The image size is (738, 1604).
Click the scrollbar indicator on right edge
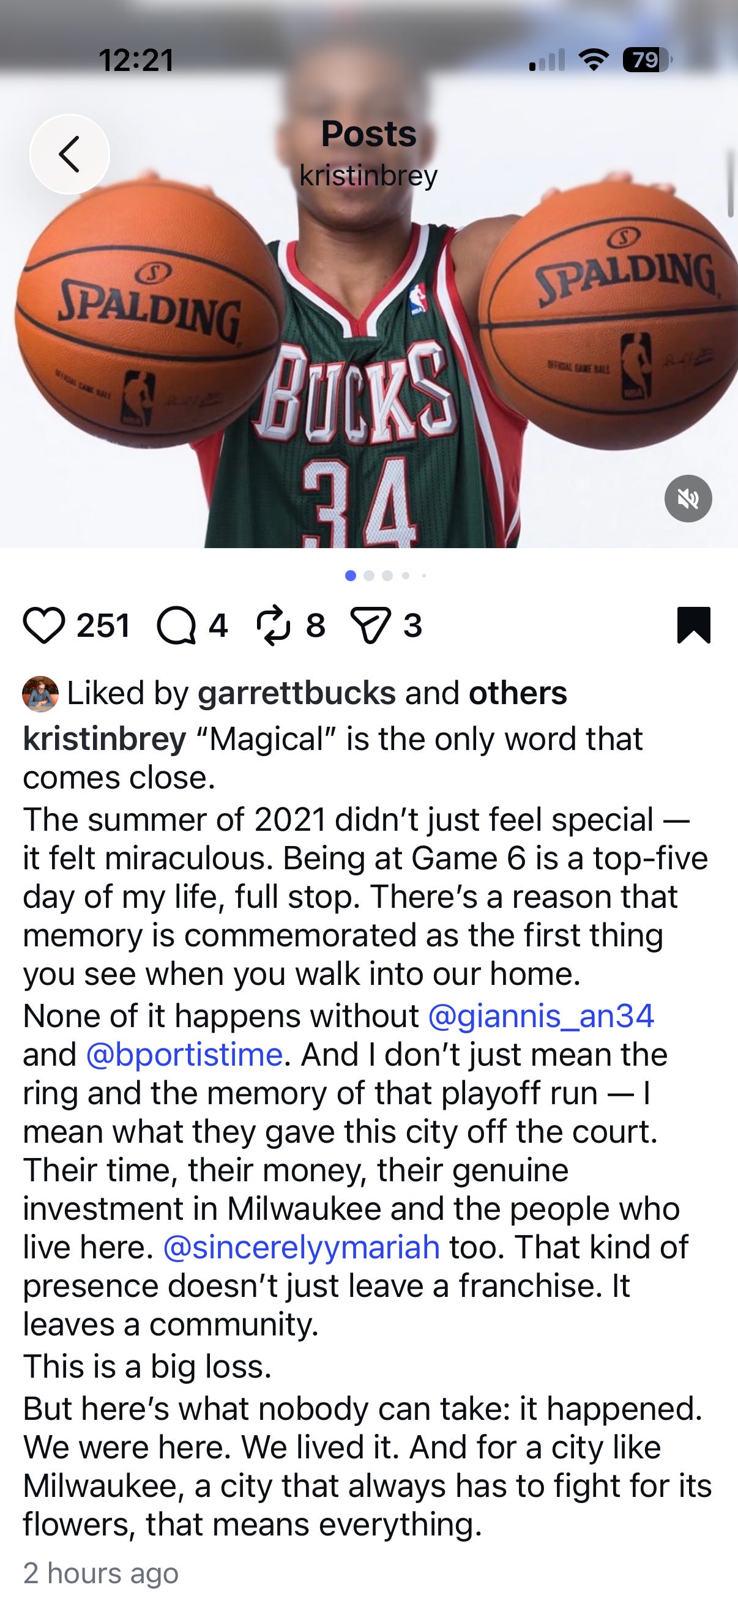tap(731, 182)
